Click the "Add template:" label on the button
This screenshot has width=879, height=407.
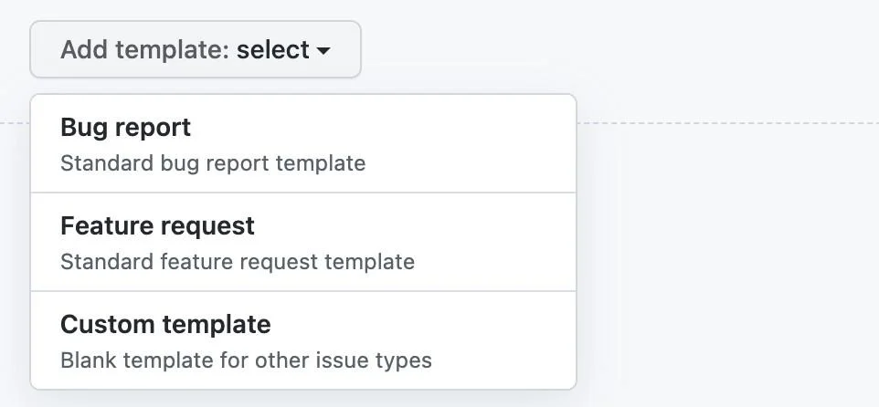(x=145, y=49)
